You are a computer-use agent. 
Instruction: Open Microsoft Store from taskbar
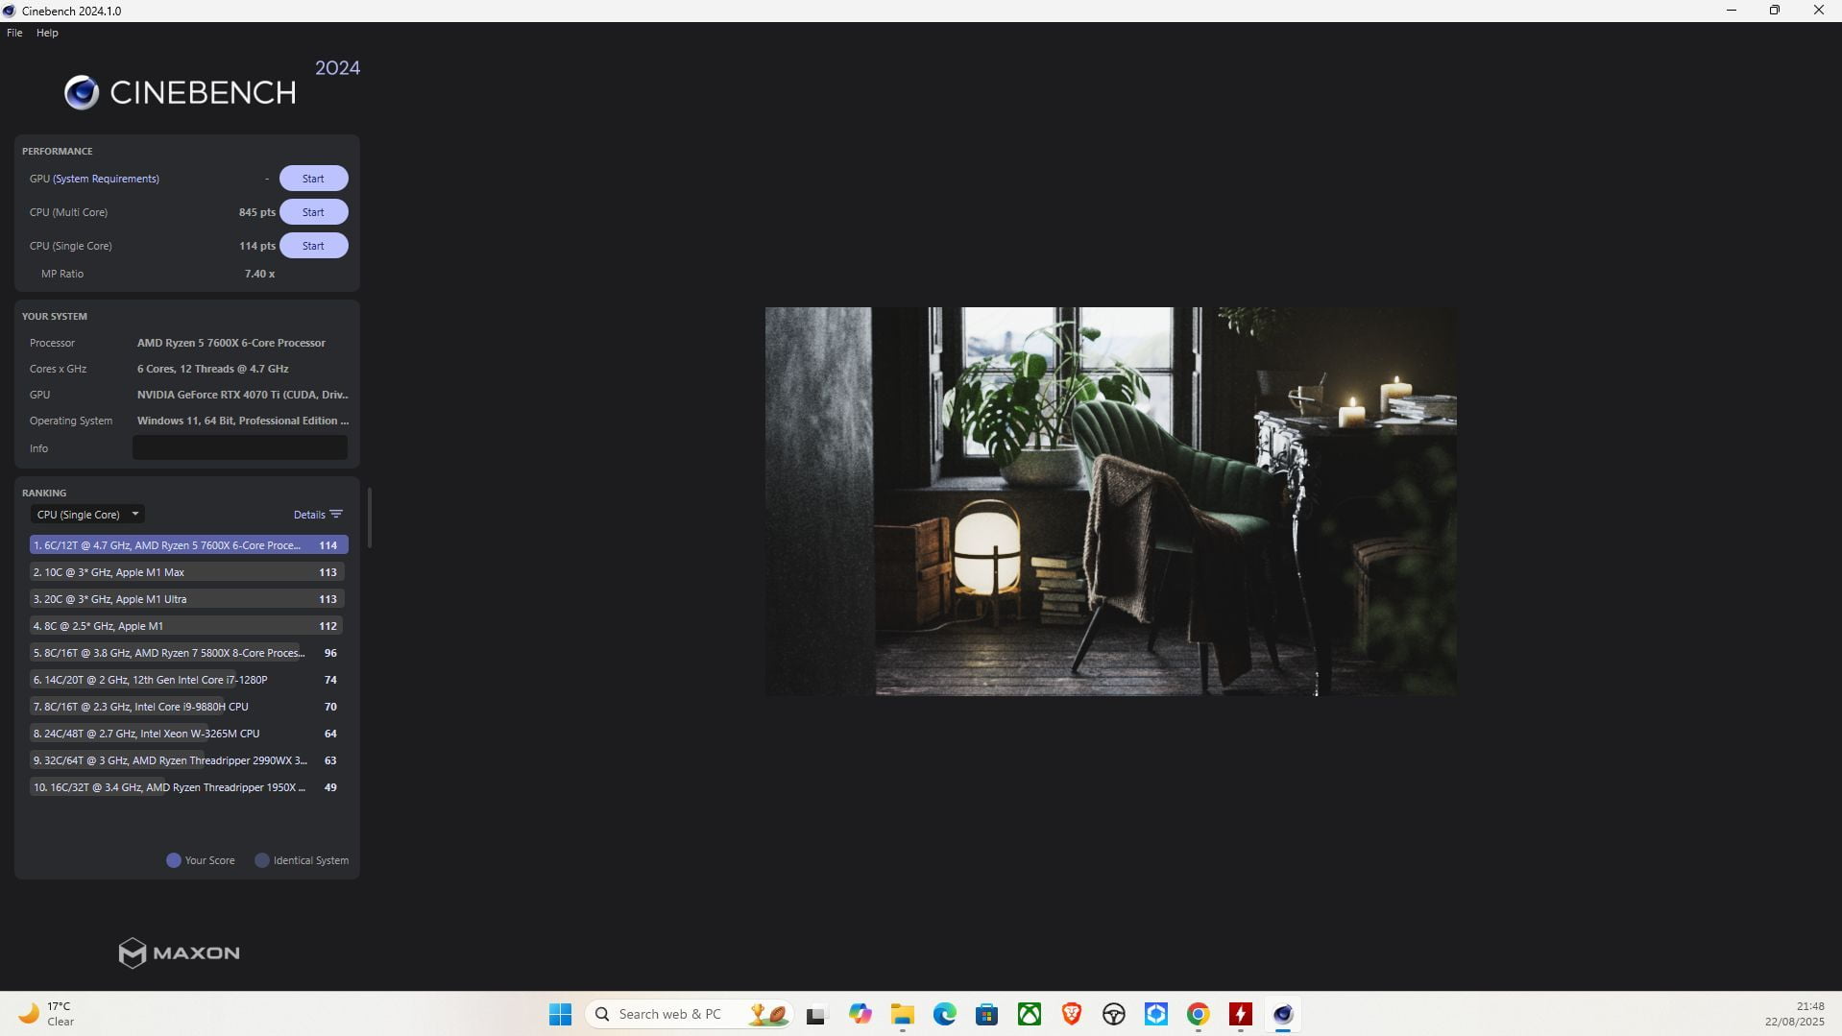point(986,1014)
